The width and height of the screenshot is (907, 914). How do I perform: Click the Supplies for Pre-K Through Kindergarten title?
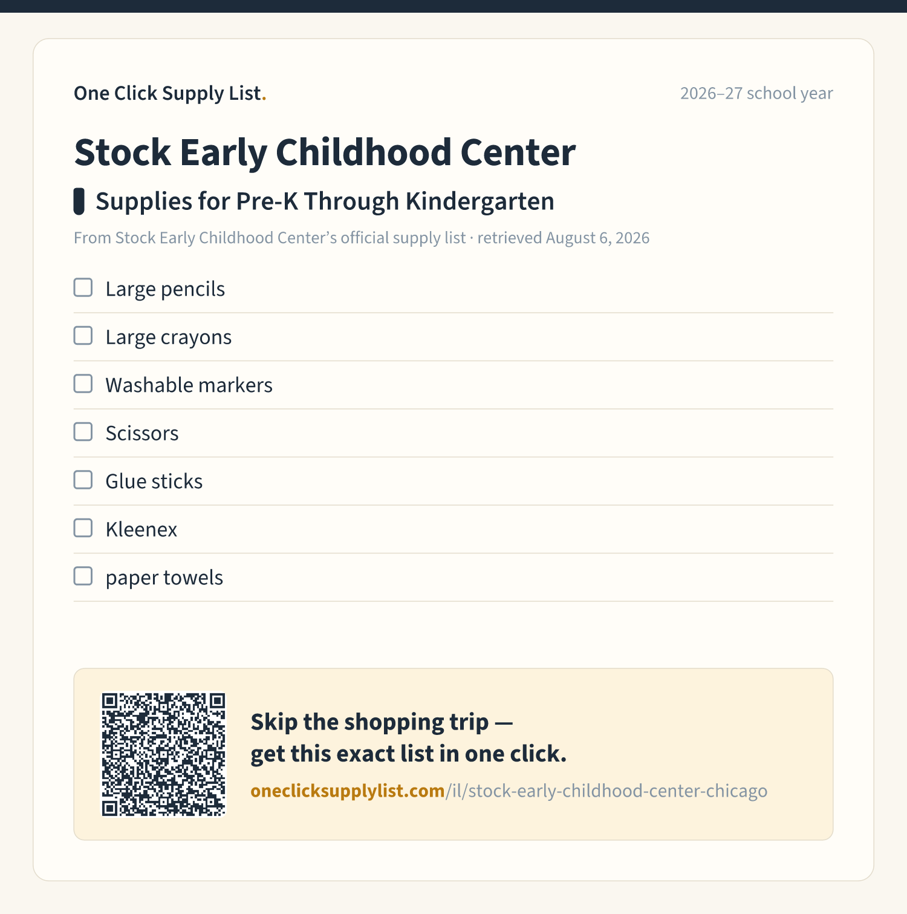[325, 201]
